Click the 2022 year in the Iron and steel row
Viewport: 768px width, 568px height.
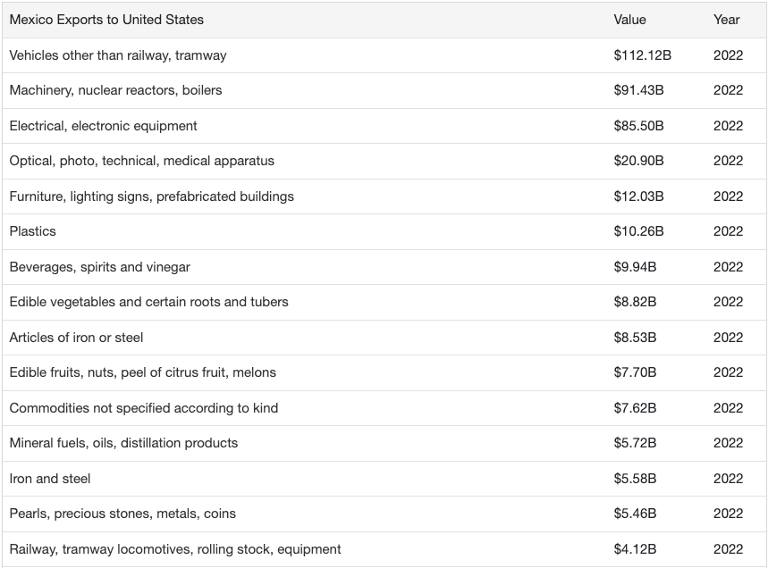[x=728, y=479]
